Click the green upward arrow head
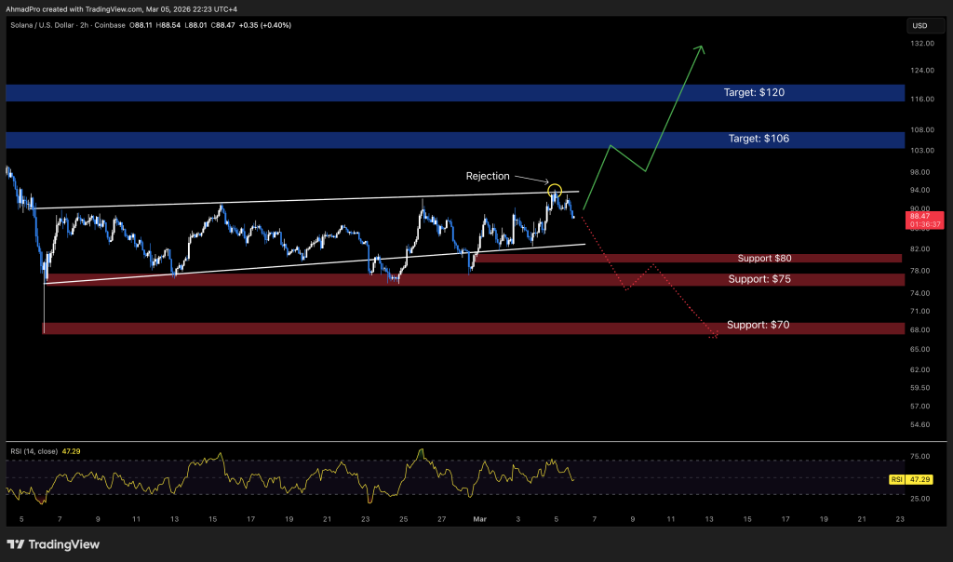The width and height of the screenshot is (953, 562). click(701, 49)
